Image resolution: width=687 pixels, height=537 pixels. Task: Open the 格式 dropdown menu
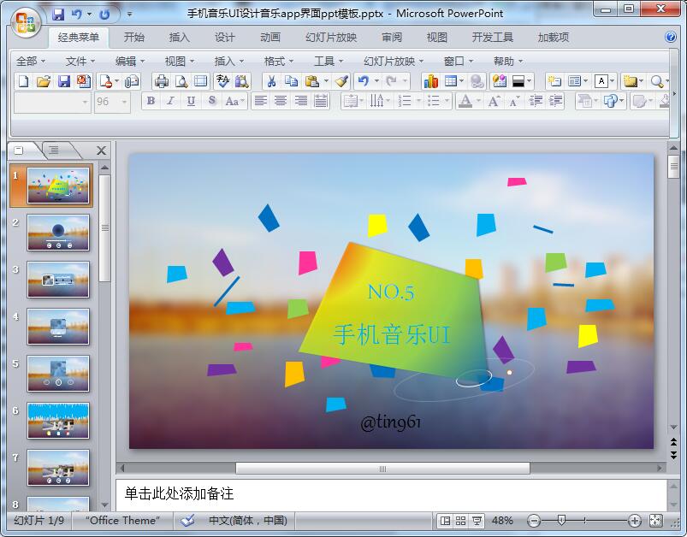[279, 62]
